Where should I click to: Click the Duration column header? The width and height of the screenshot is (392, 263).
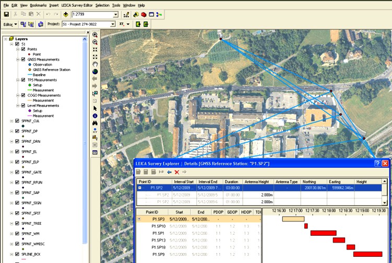232,181
